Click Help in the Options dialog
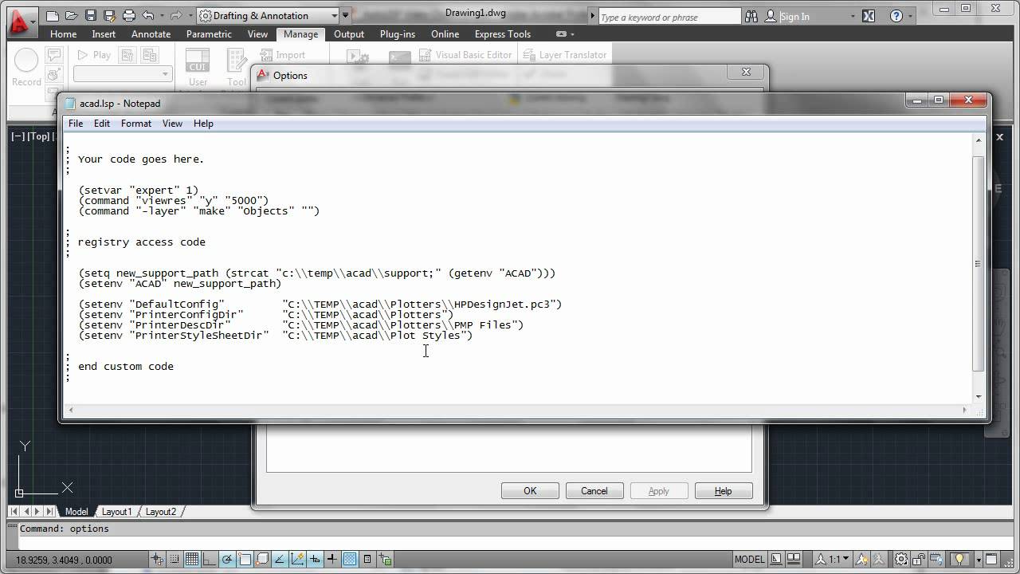Viewport: 1020px width, 574px height. [724, 491]
